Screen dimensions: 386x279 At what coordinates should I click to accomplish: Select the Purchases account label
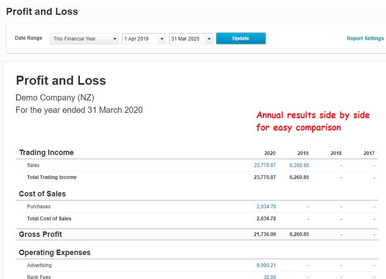tap(39, 207)
